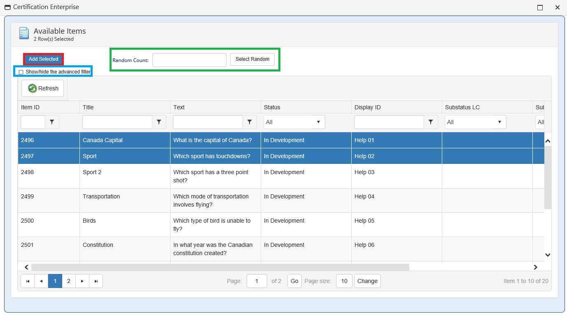567x320 pixels.
Task: Advance to next page arrow in pager
Action: click(x=82, y=281)
